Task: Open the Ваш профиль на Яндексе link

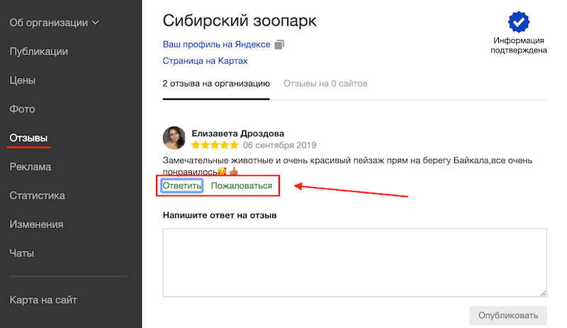Action: coord(216,44)
